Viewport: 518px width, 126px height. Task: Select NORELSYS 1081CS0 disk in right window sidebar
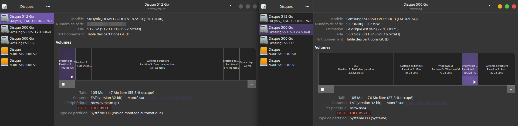[x=286, y=51]
